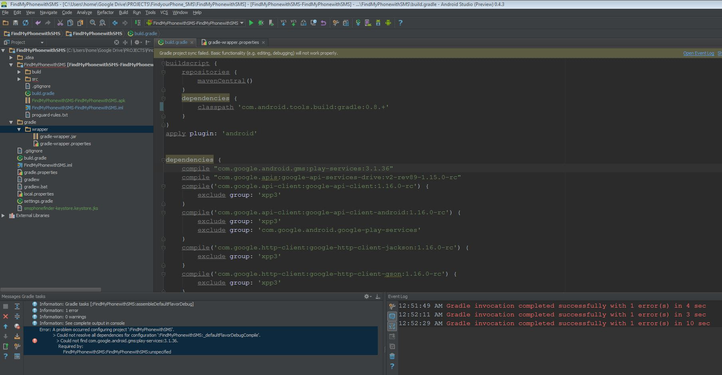Screen dimensions: 722x375
Task: Open Settings via wrench toolbar icon
Action: coord(336,23)
